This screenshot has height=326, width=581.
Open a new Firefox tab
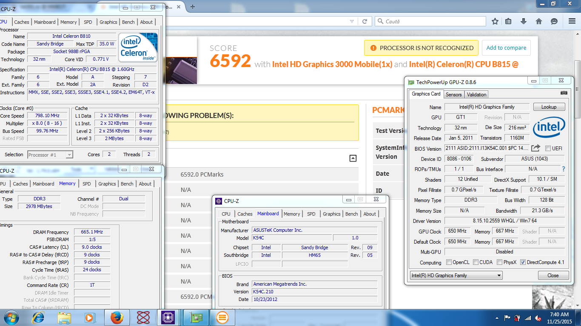pyautogui.click(x=193, y=7)
